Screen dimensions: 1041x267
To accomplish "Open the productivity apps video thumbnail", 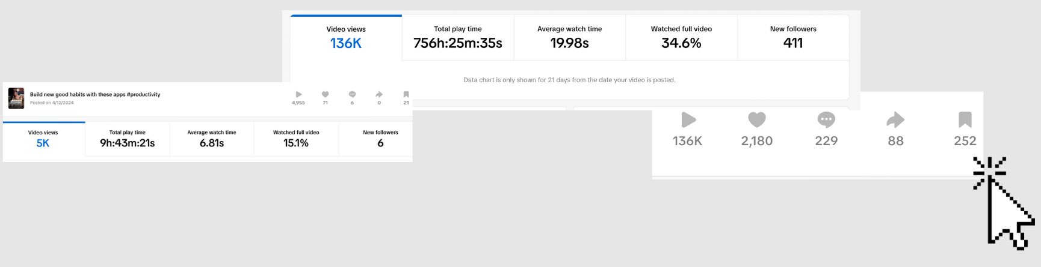I will pos(16,98).
